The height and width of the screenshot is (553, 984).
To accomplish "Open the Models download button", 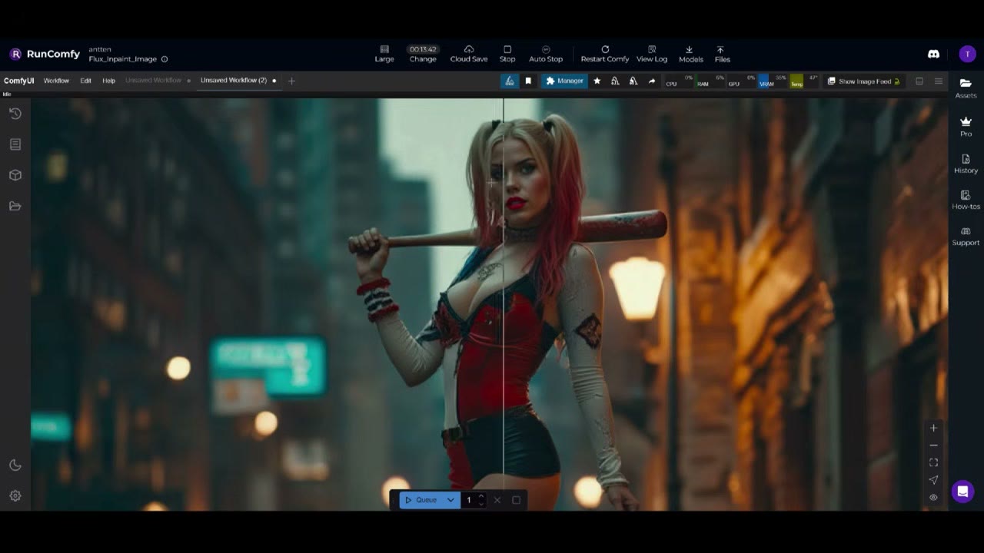I will (690, 54).
